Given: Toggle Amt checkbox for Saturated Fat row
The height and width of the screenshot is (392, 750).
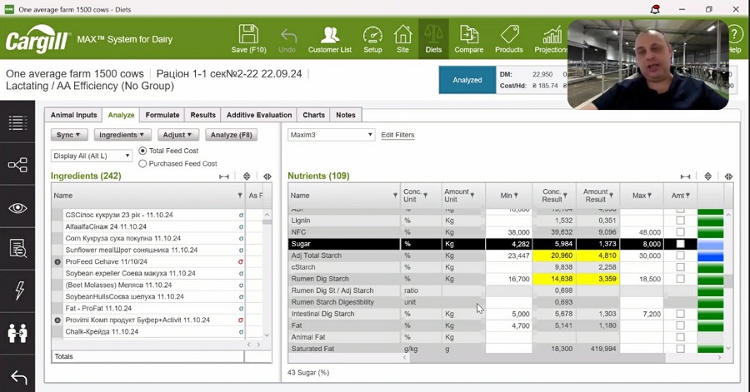Looking at the screenshot, I should point(680,349).
